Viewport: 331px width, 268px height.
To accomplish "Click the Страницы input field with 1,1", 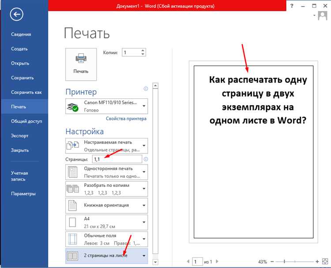I will tap(117, 159).
